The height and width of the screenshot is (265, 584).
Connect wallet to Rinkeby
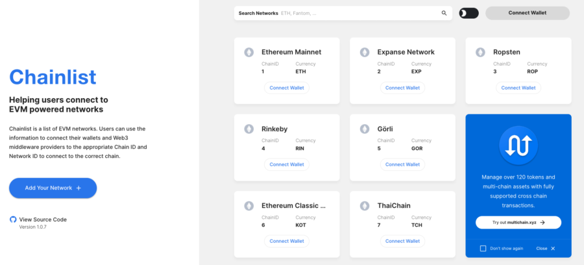tap(287, 165)
